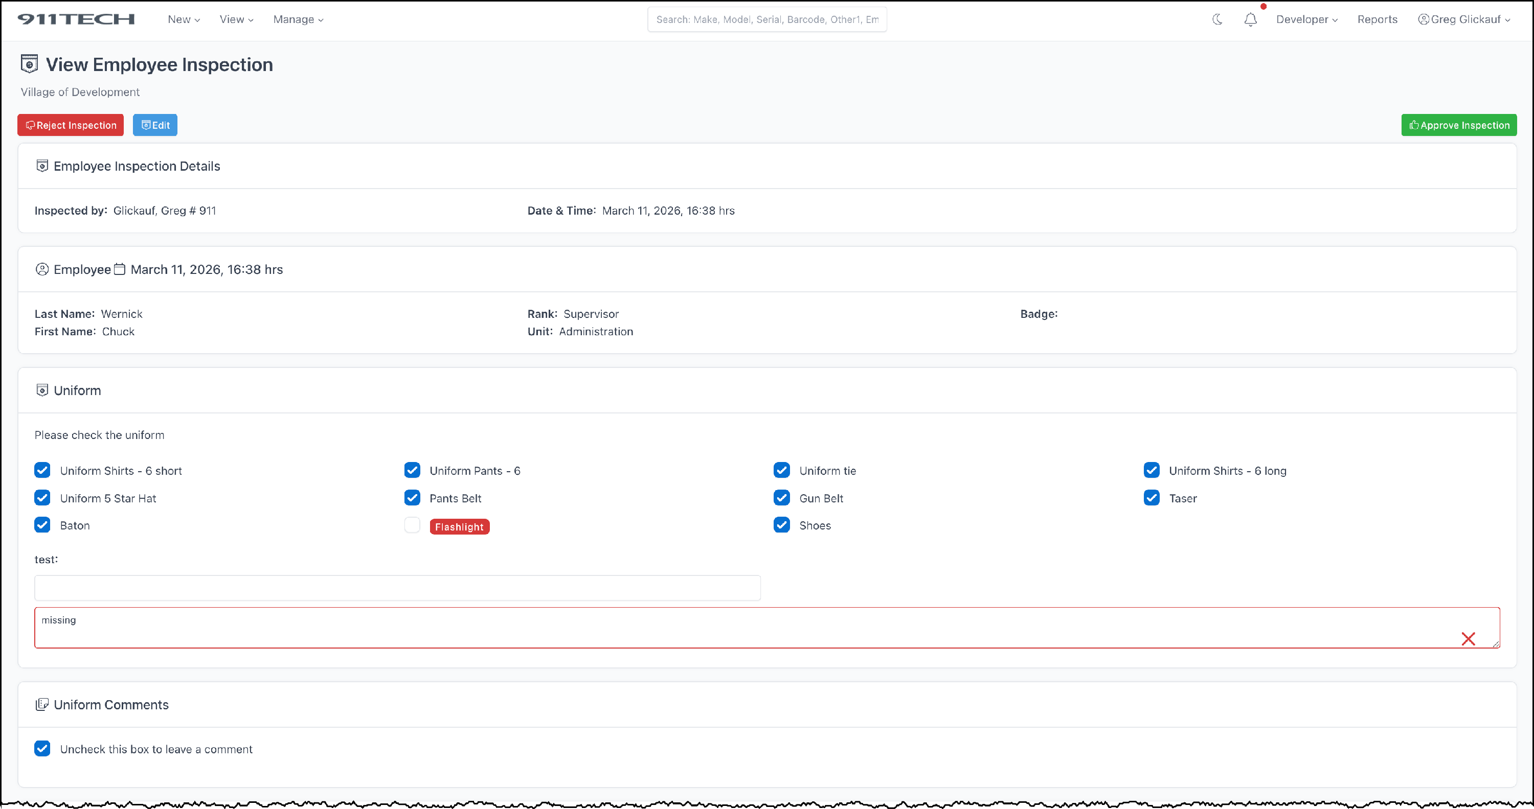Toggle the Uniform tie checkbox

point(781,470)
